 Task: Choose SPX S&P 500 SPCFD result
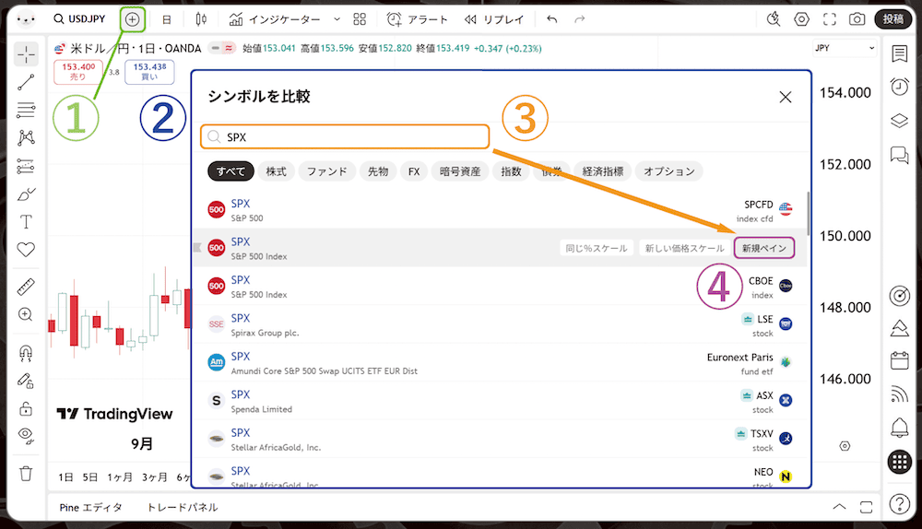click(x=500, y=210)
